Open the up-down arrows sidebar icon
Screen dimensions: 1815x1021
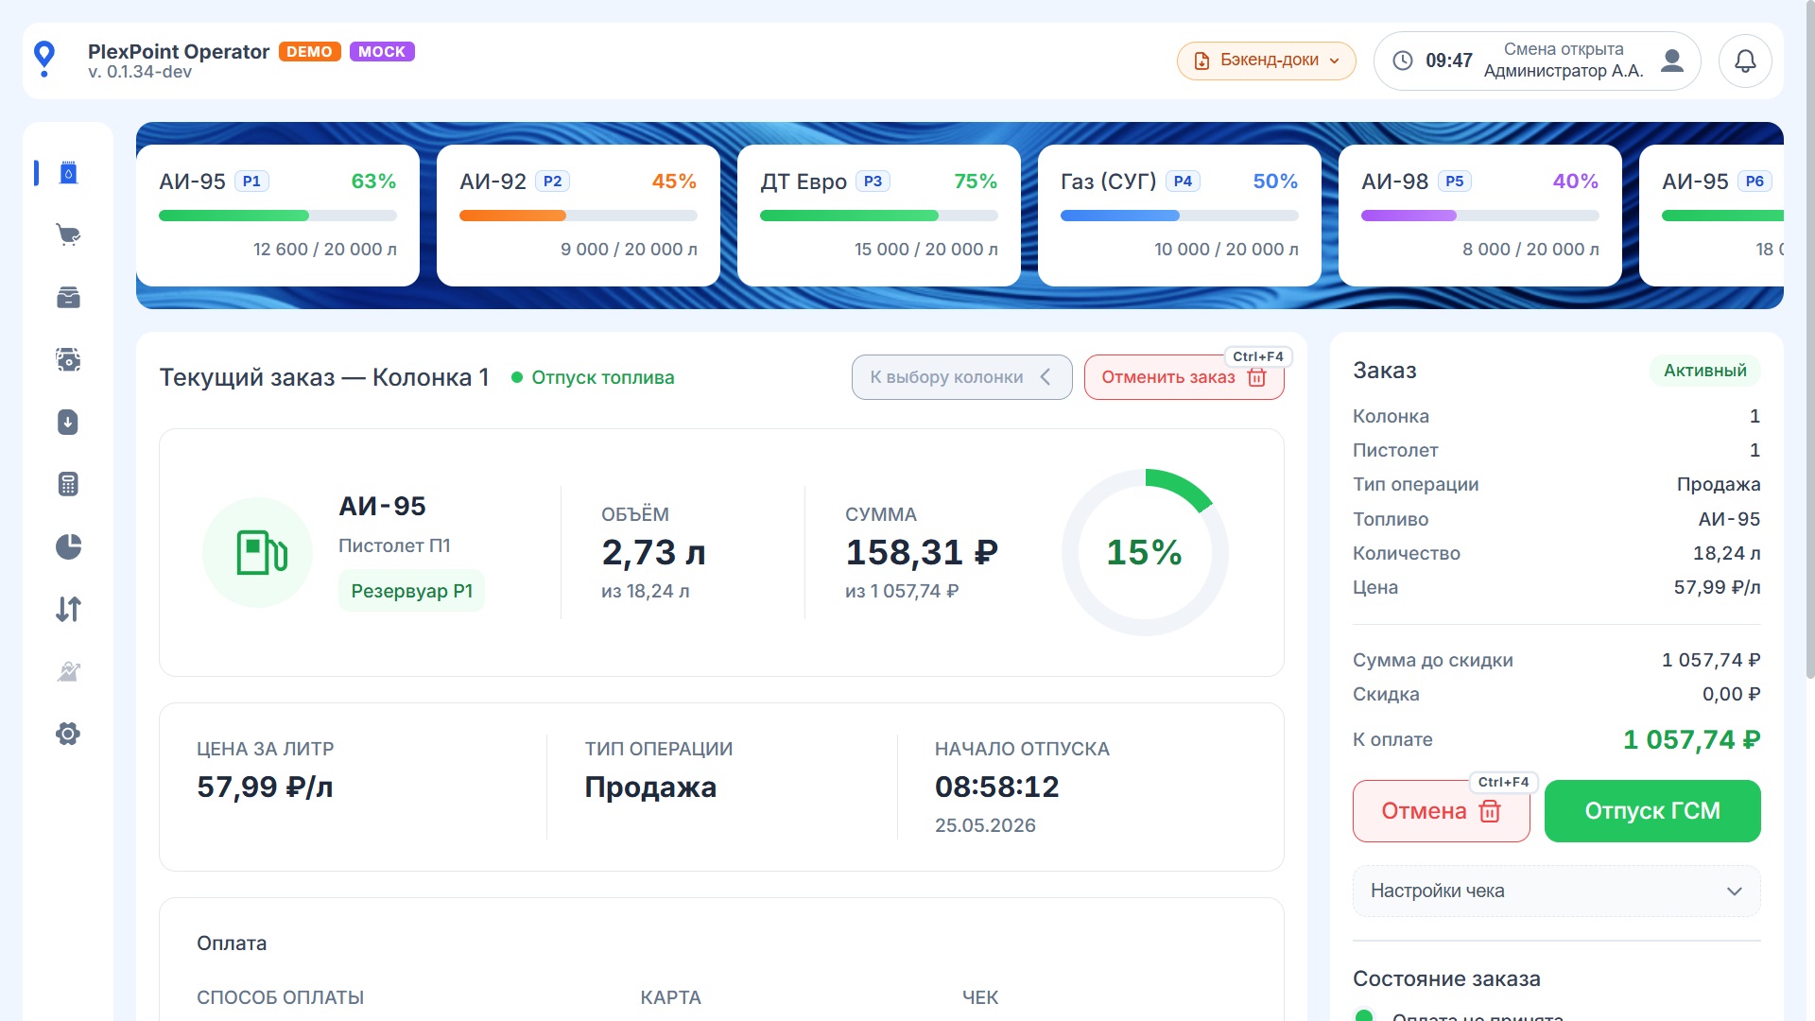(68, 610)
